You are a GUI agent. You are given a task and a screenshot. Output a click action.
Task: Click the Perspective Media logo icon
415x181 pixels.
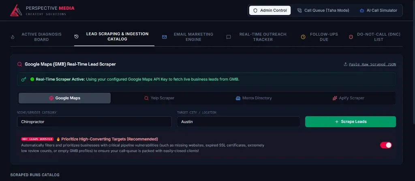pos(16,10)
